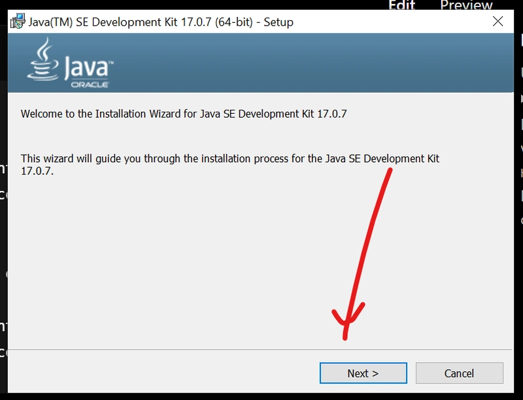Switch to the Preview tab behind the installer
Image resolution: width=523 pixels, height=400 pixels.
point(466,5)
